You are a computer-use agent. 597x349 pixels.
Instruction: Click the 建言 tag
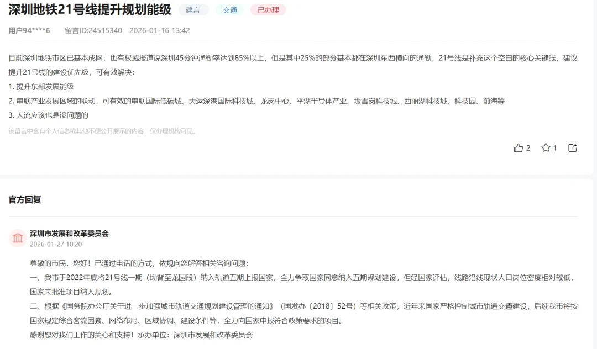[x=193, y=10]
